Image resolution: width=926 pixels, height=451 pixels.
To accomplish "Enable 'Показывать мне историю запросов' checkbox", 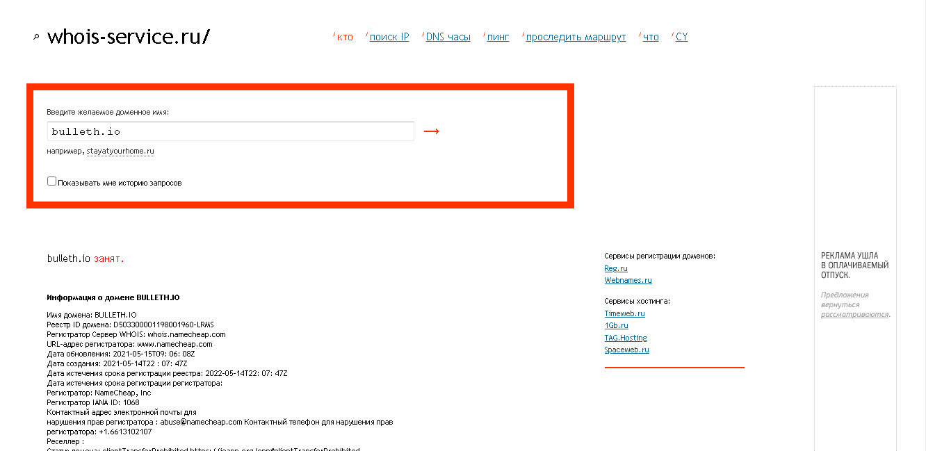I will tap(51, 181).
